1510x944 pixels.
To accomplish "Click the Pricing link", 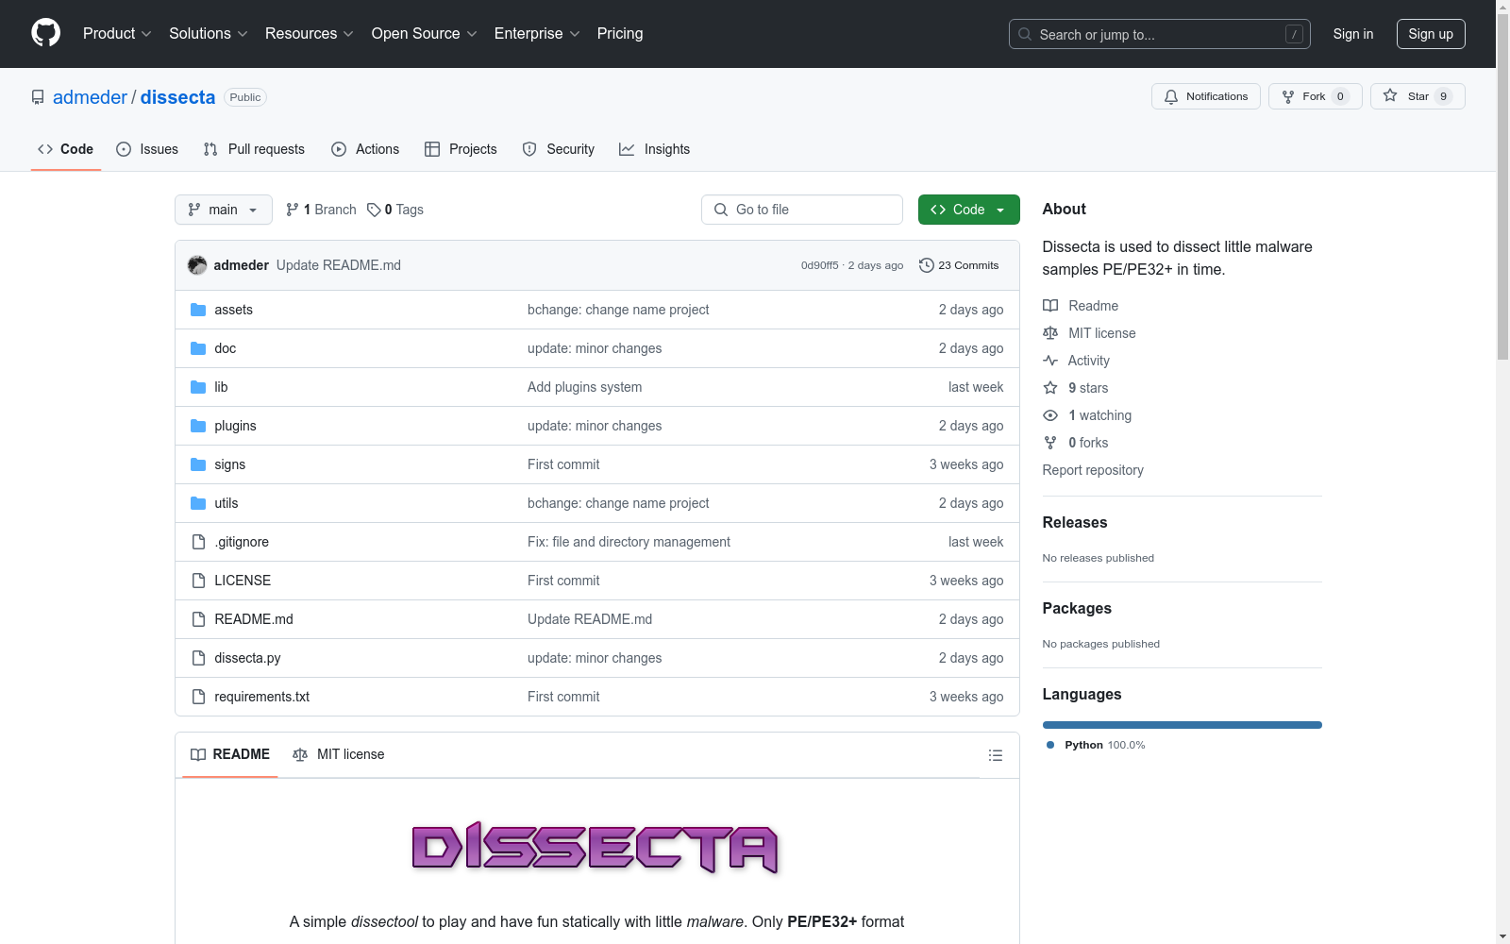I will pos(620,33).
